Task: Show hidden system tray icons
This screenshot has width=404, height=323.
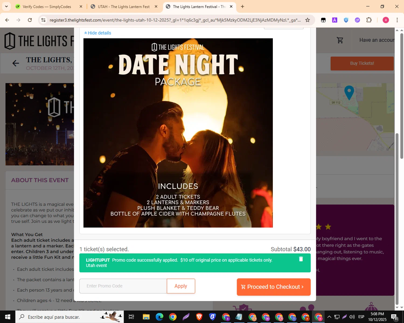Action: pos(329,317)
